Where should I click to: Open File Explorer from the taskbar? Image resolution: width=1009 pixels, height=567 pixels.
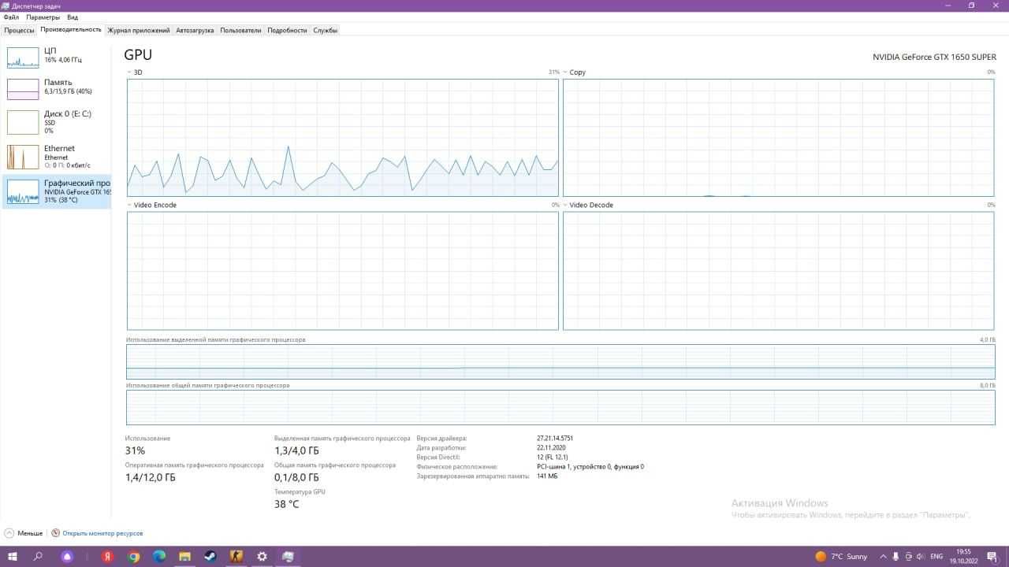184,556
